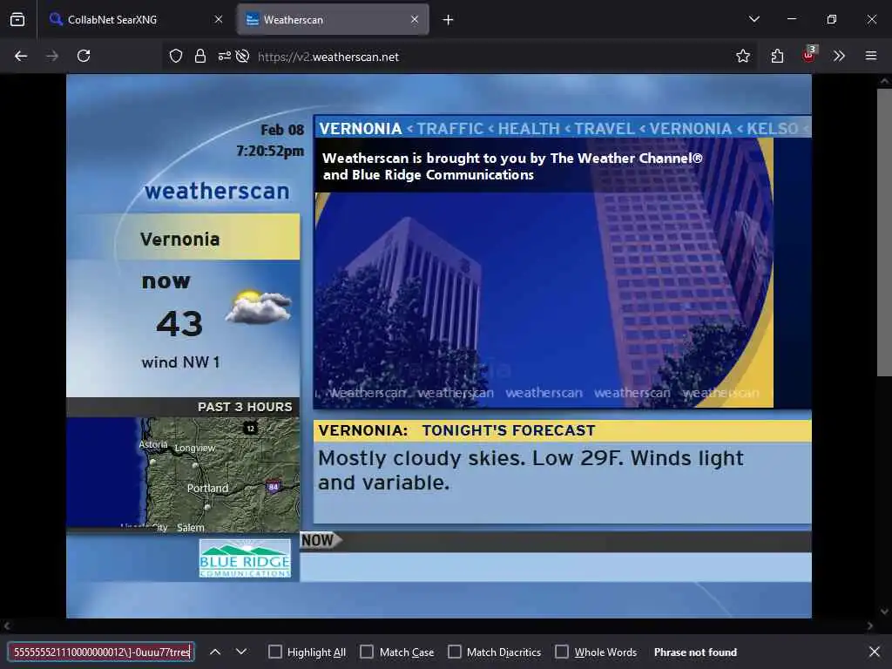Click Portland on the radar map

click(207, 489)
